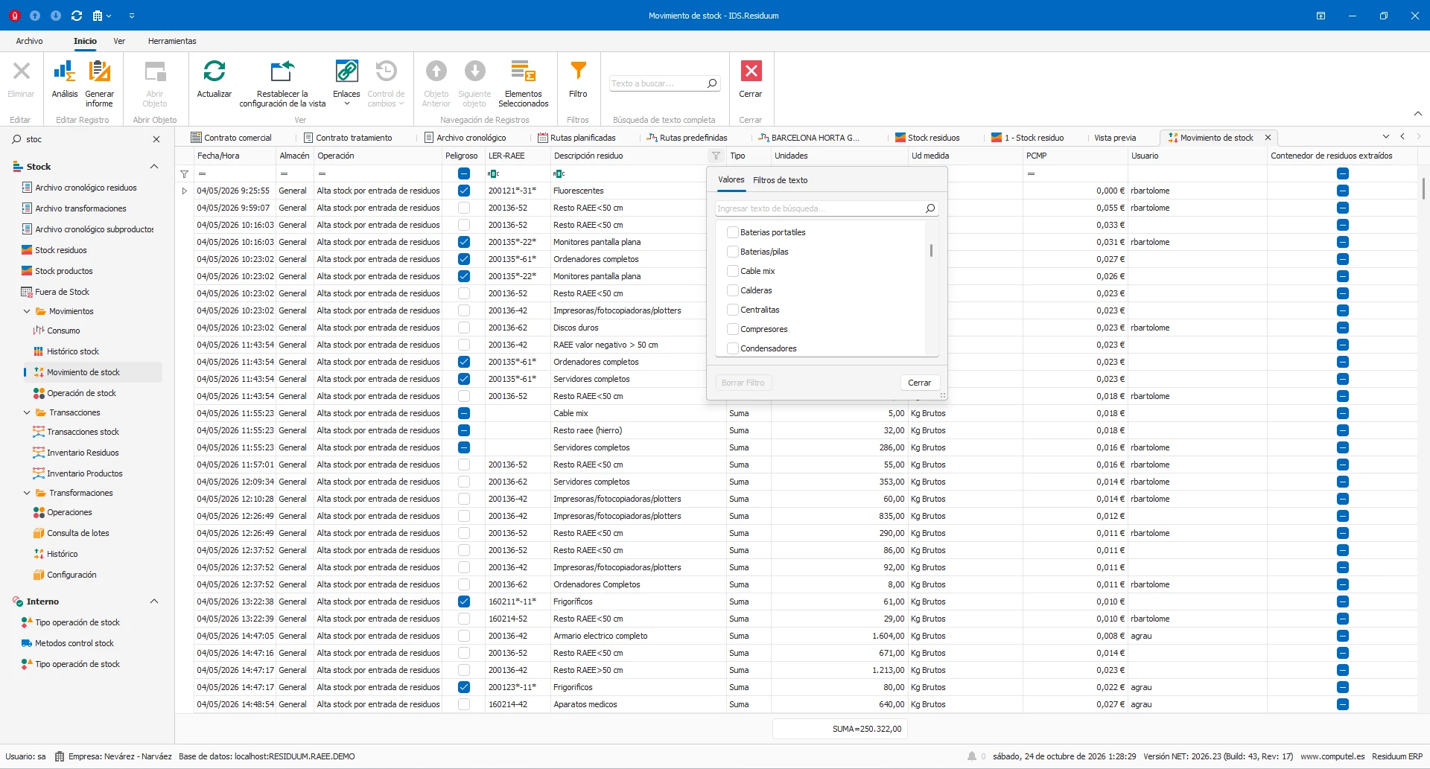This screenshot has height=769, width=1430.
Task: Close the Movimiento de stock tab
Action: [x=1268, y=138]
